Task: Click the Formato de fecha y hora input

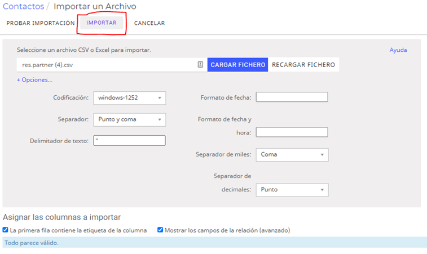Action: (292, 132)
